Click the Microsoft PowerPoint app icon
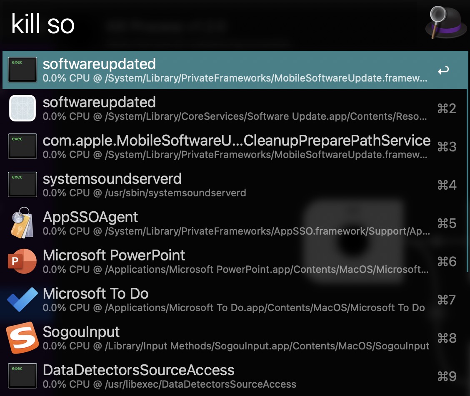The width and height of the screenshot is (470, 396). coord(22,261)
